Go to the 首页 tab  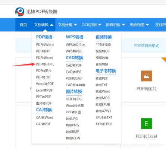23,25
